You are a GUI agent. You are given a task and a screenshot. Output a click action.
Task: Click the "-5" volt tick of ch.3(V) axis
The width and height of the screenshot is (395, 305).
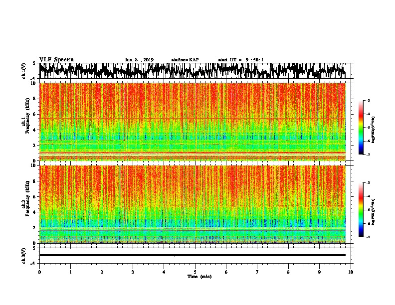(33, 264)
